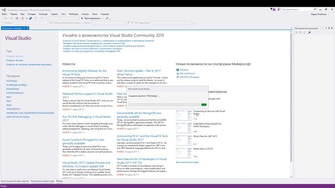
Task: Click the Open File toolbar icon
Action: (x=23, y=18)
